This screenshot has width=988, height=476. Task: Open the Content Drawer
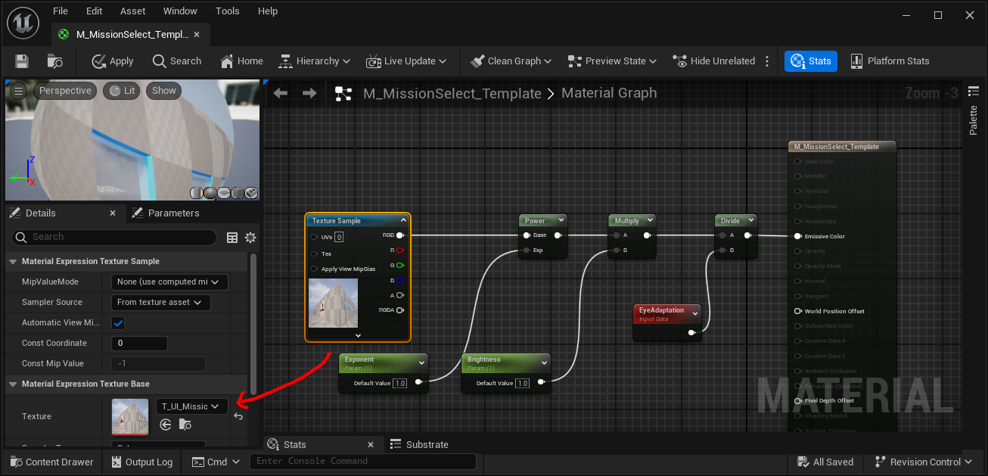pyautogui.click(x=51, y=462)
